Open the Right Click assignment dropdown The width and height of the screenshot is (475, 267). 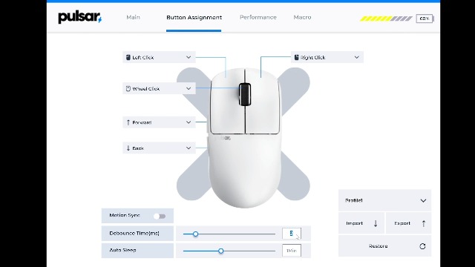pyautogui.click(x=327, y=57)
